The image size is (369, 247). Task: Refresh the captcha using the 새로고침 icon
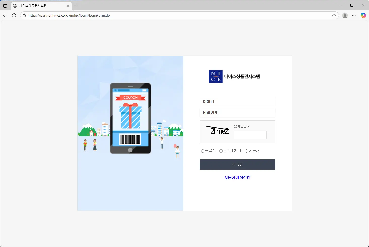click(x=236, y=126)
